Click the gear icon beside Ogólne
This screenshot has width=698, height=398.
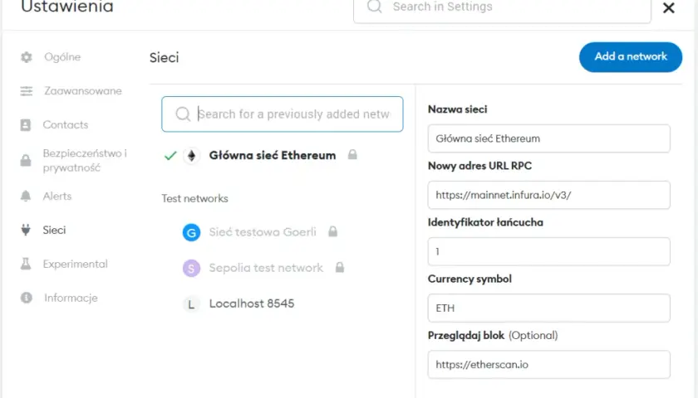click(x=27, y=57)
